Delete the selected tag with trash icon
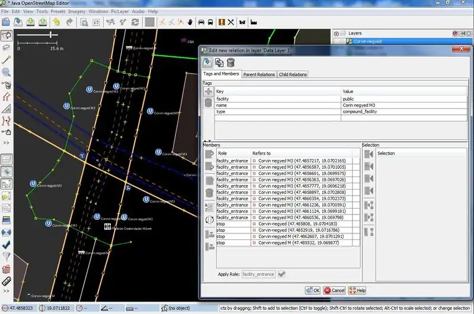Screen dimensions: 474x314 point(209,104)
